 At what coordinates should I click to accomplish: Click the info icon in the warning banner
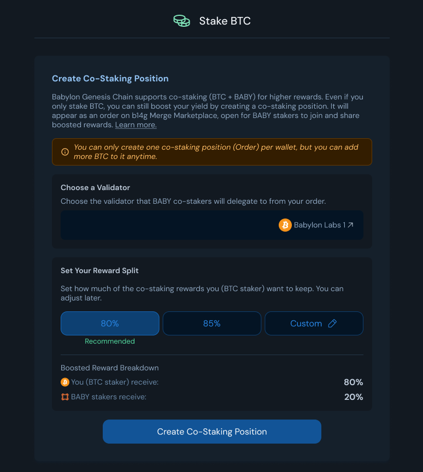click(65, 152)
